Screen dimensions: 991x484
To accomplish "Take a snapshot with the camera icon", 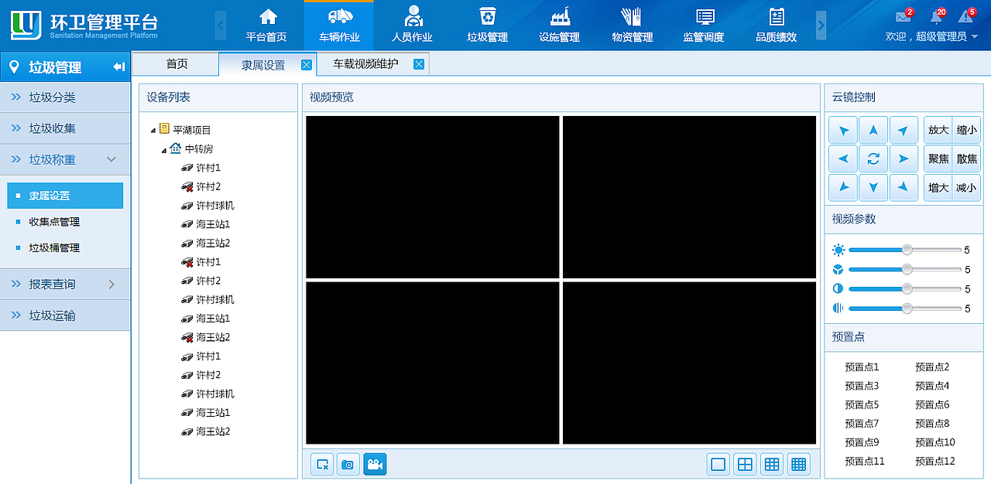I will 348,464.
